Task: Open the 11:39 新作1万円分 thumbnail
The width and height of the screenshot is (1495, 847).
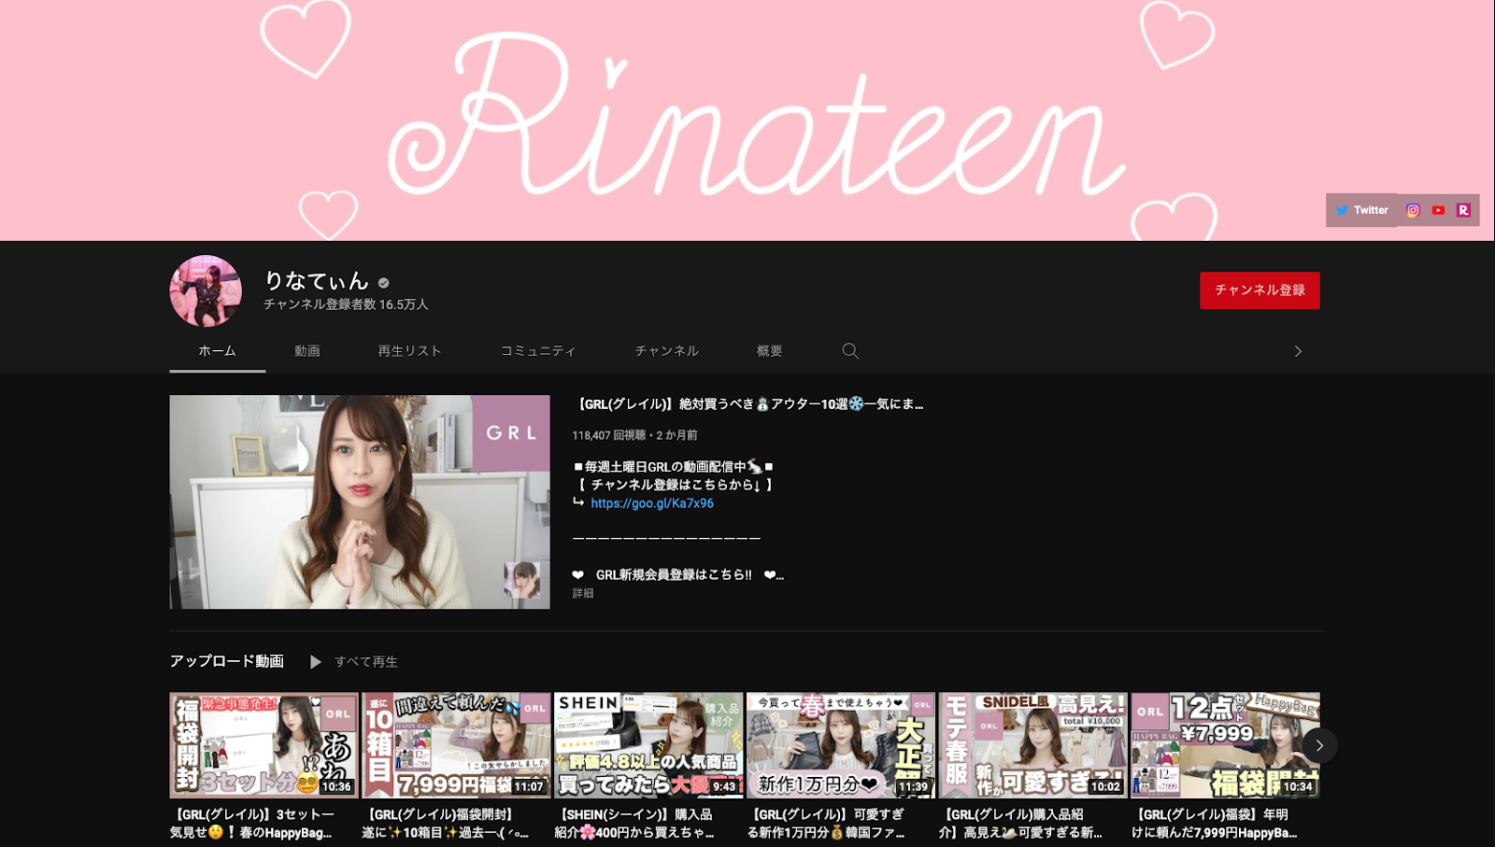Action: (x=841, y=745)
